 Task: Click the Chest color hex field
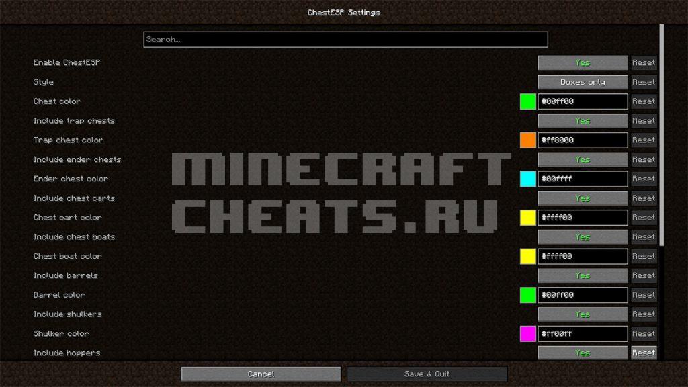(583, 101)
